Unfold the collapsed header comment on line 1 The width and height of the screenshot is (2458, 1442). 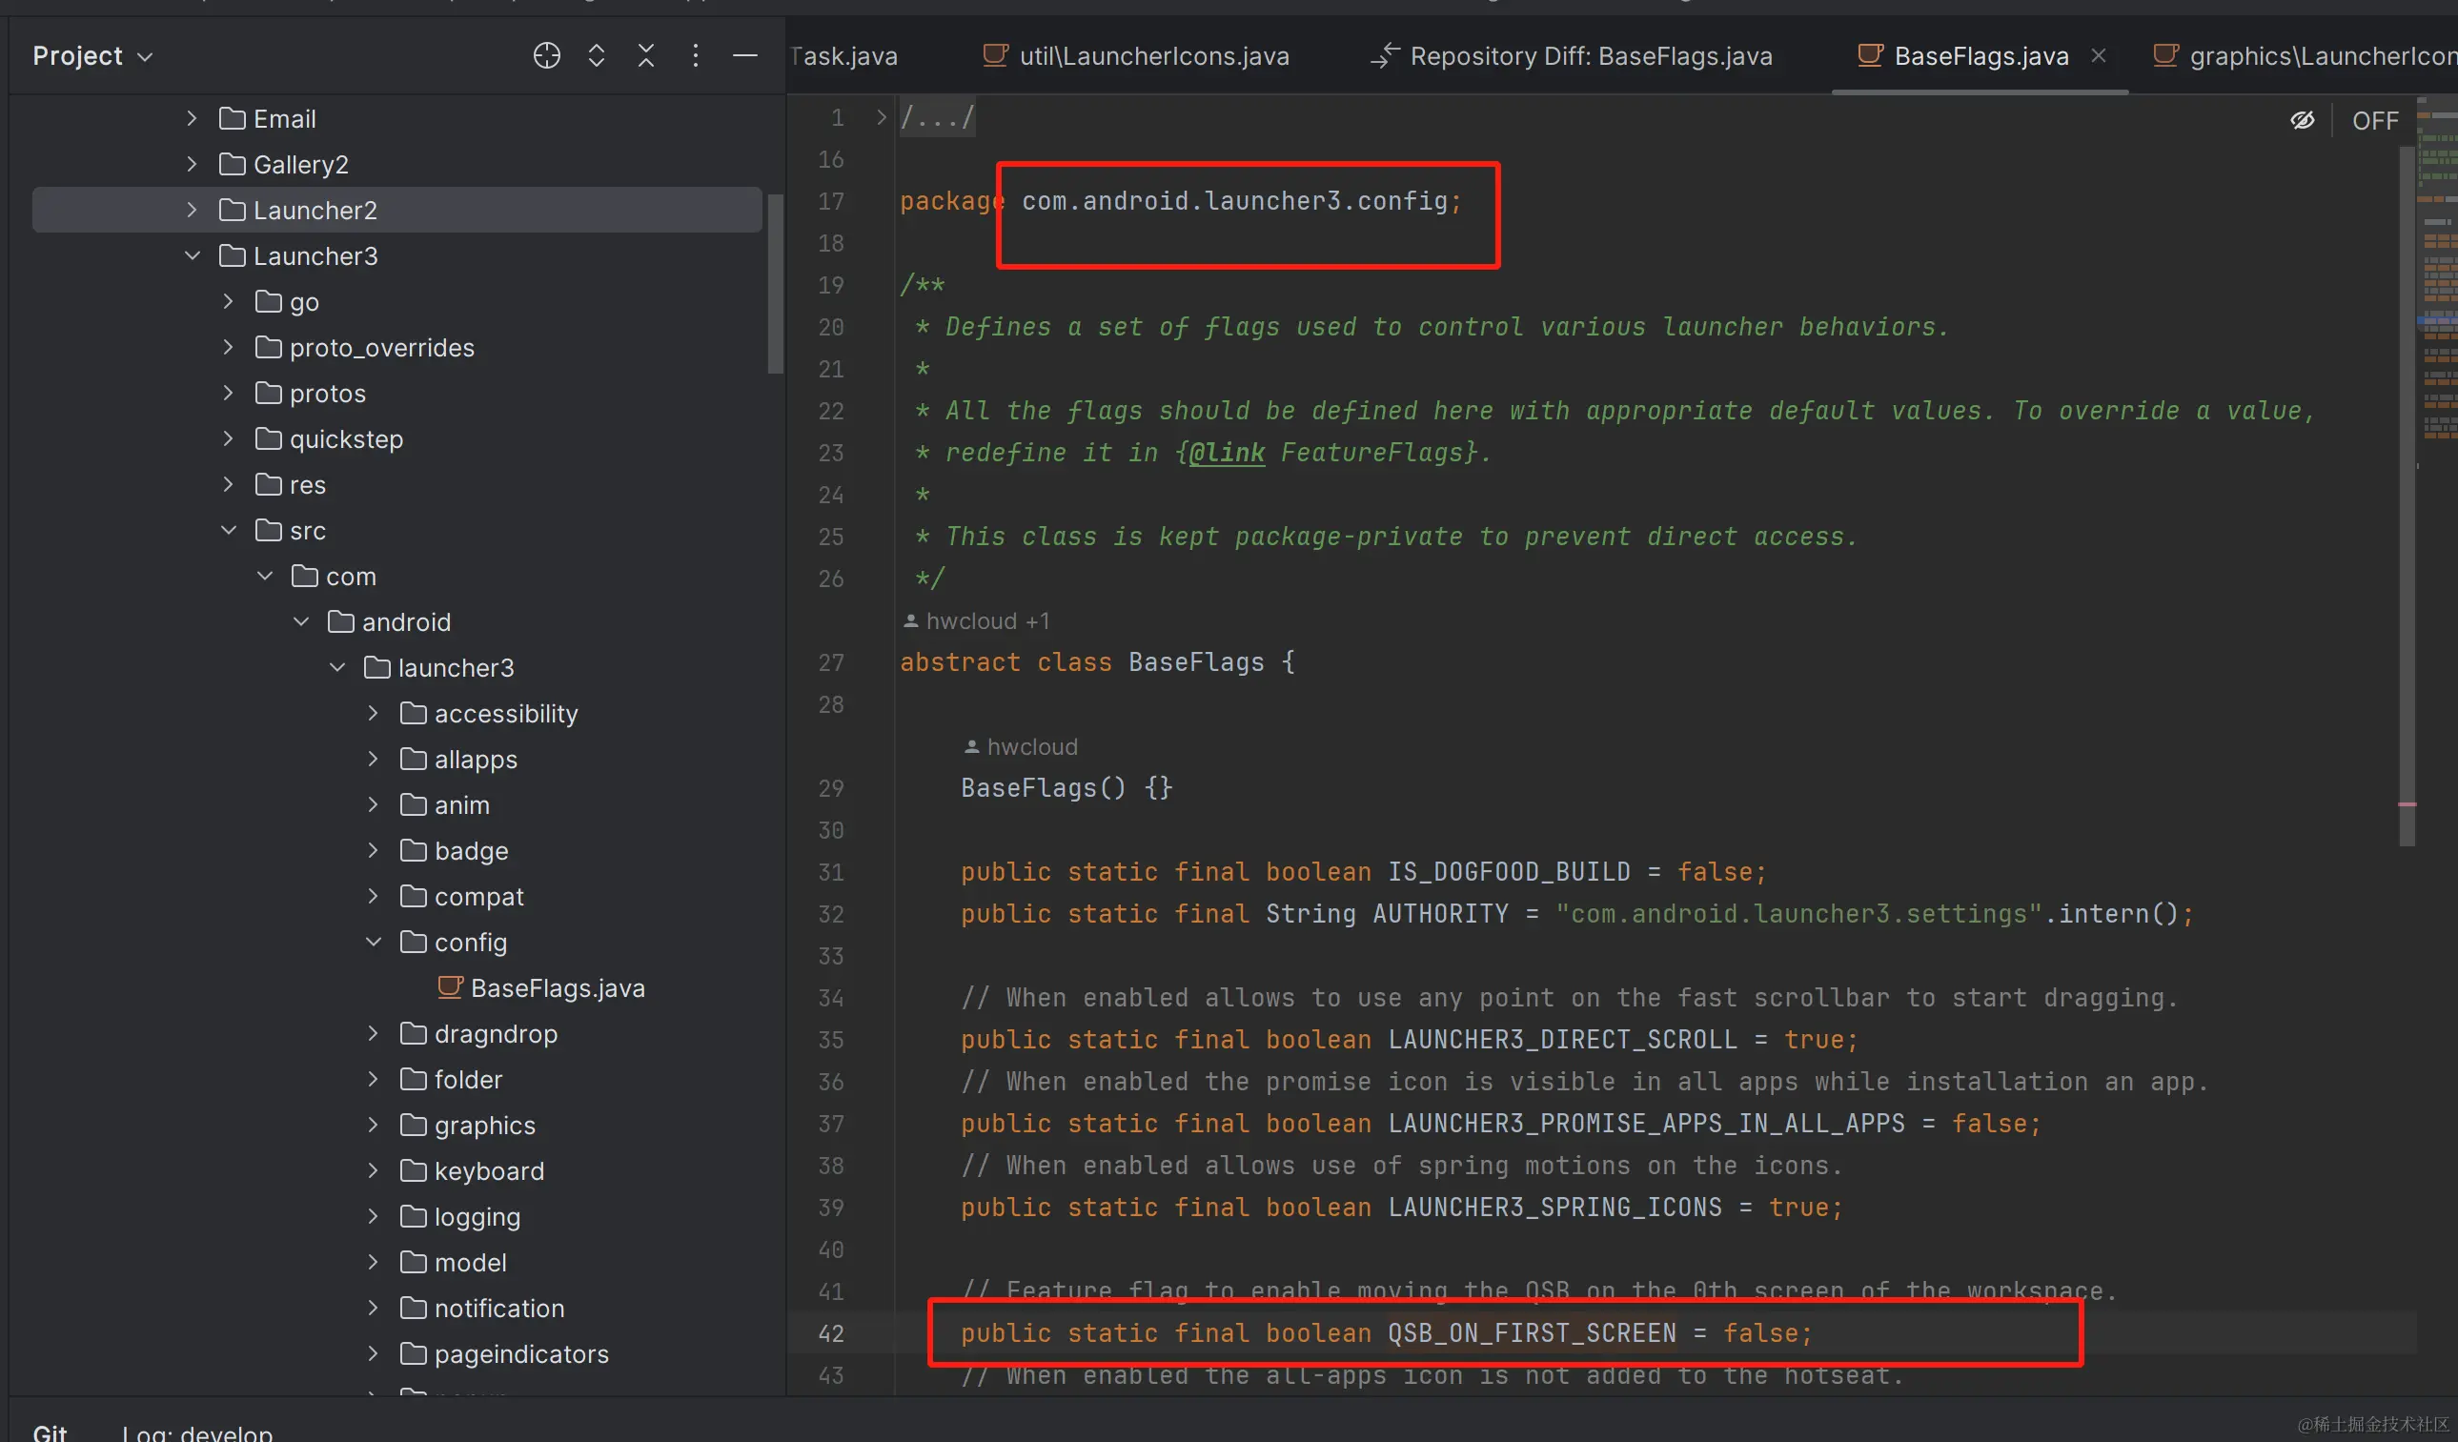(881, 117)
